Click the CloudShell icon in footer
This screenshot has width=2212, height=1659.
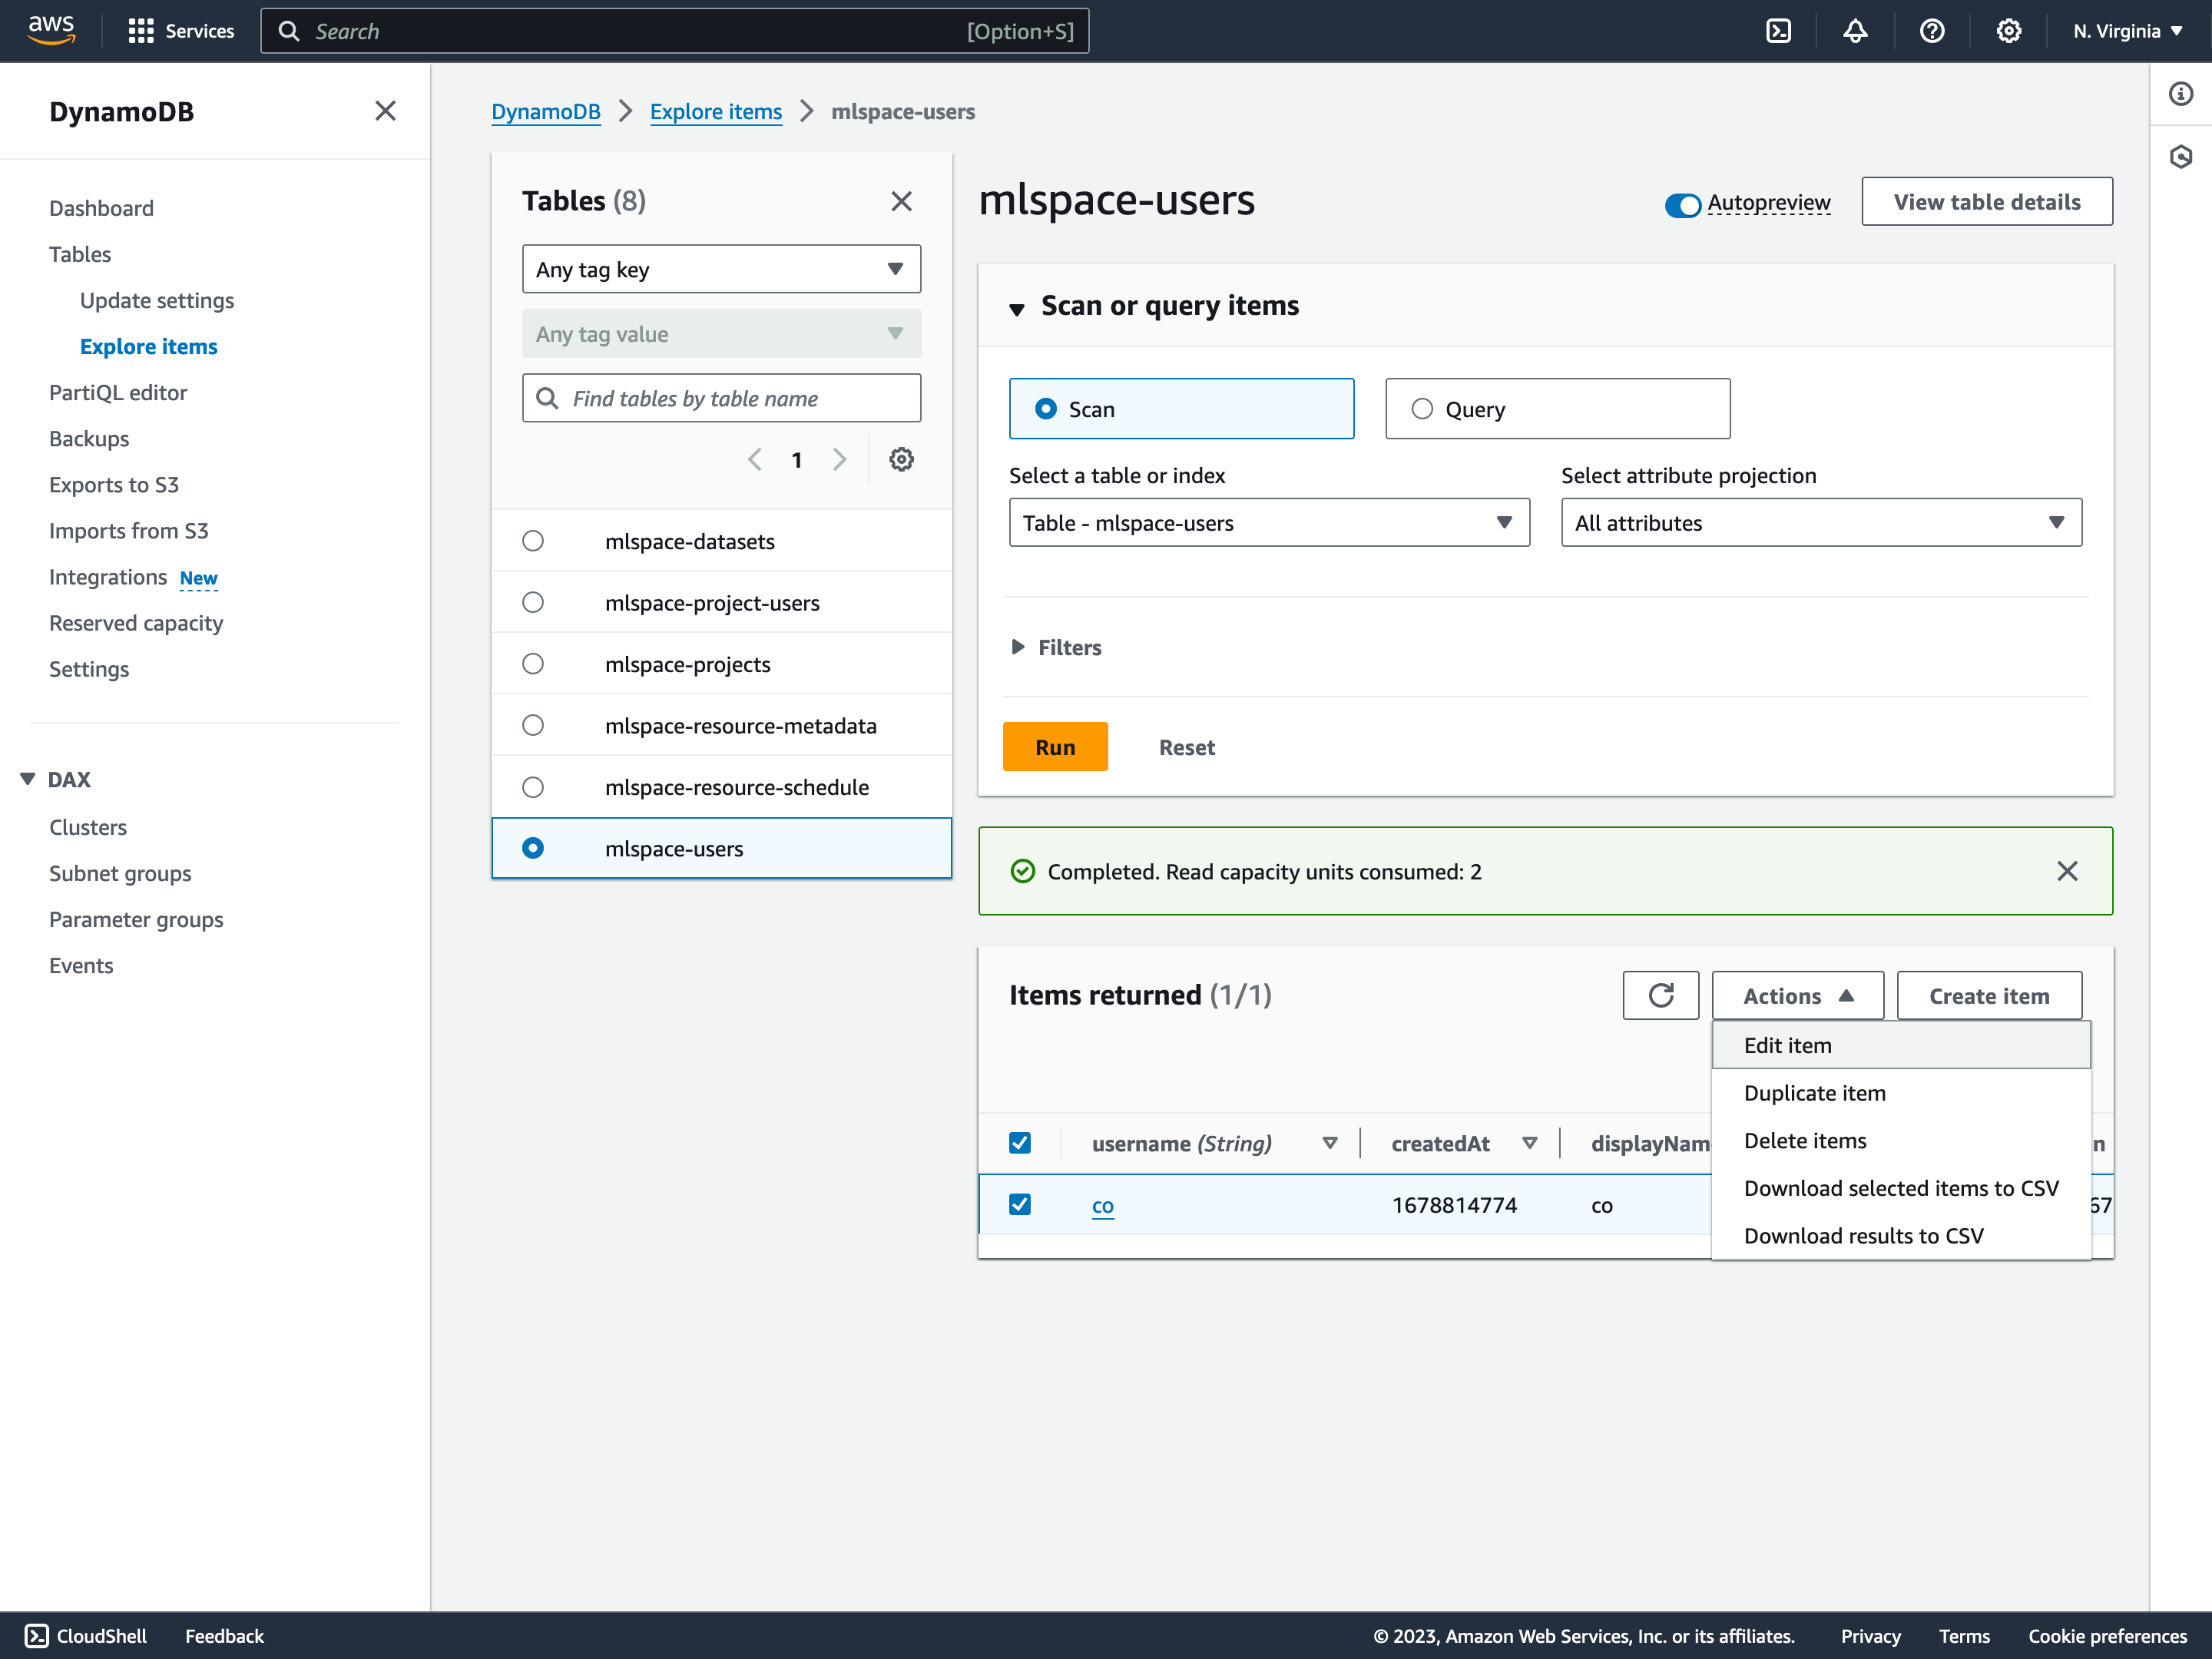[36, 1635]
